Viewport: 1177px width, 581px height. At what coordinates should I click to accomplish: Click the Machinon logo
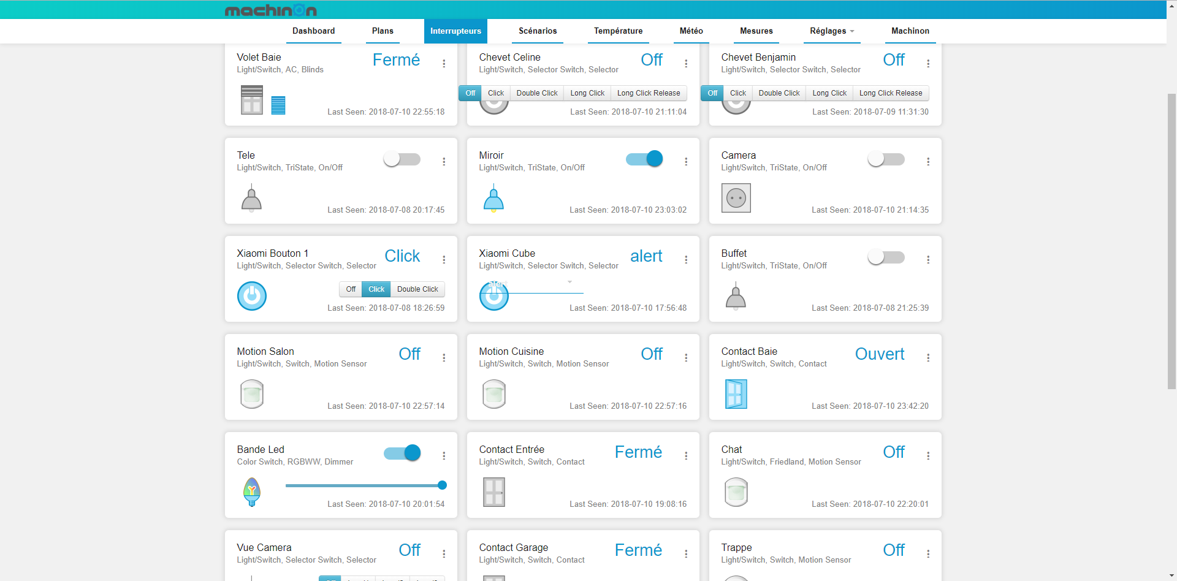click(x=270, y=10)
